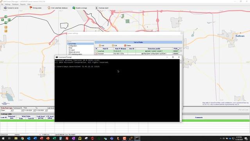Click the LTE level column header
Image resolution: width=250 pixels, height=141 pixels.
(50, 117)
